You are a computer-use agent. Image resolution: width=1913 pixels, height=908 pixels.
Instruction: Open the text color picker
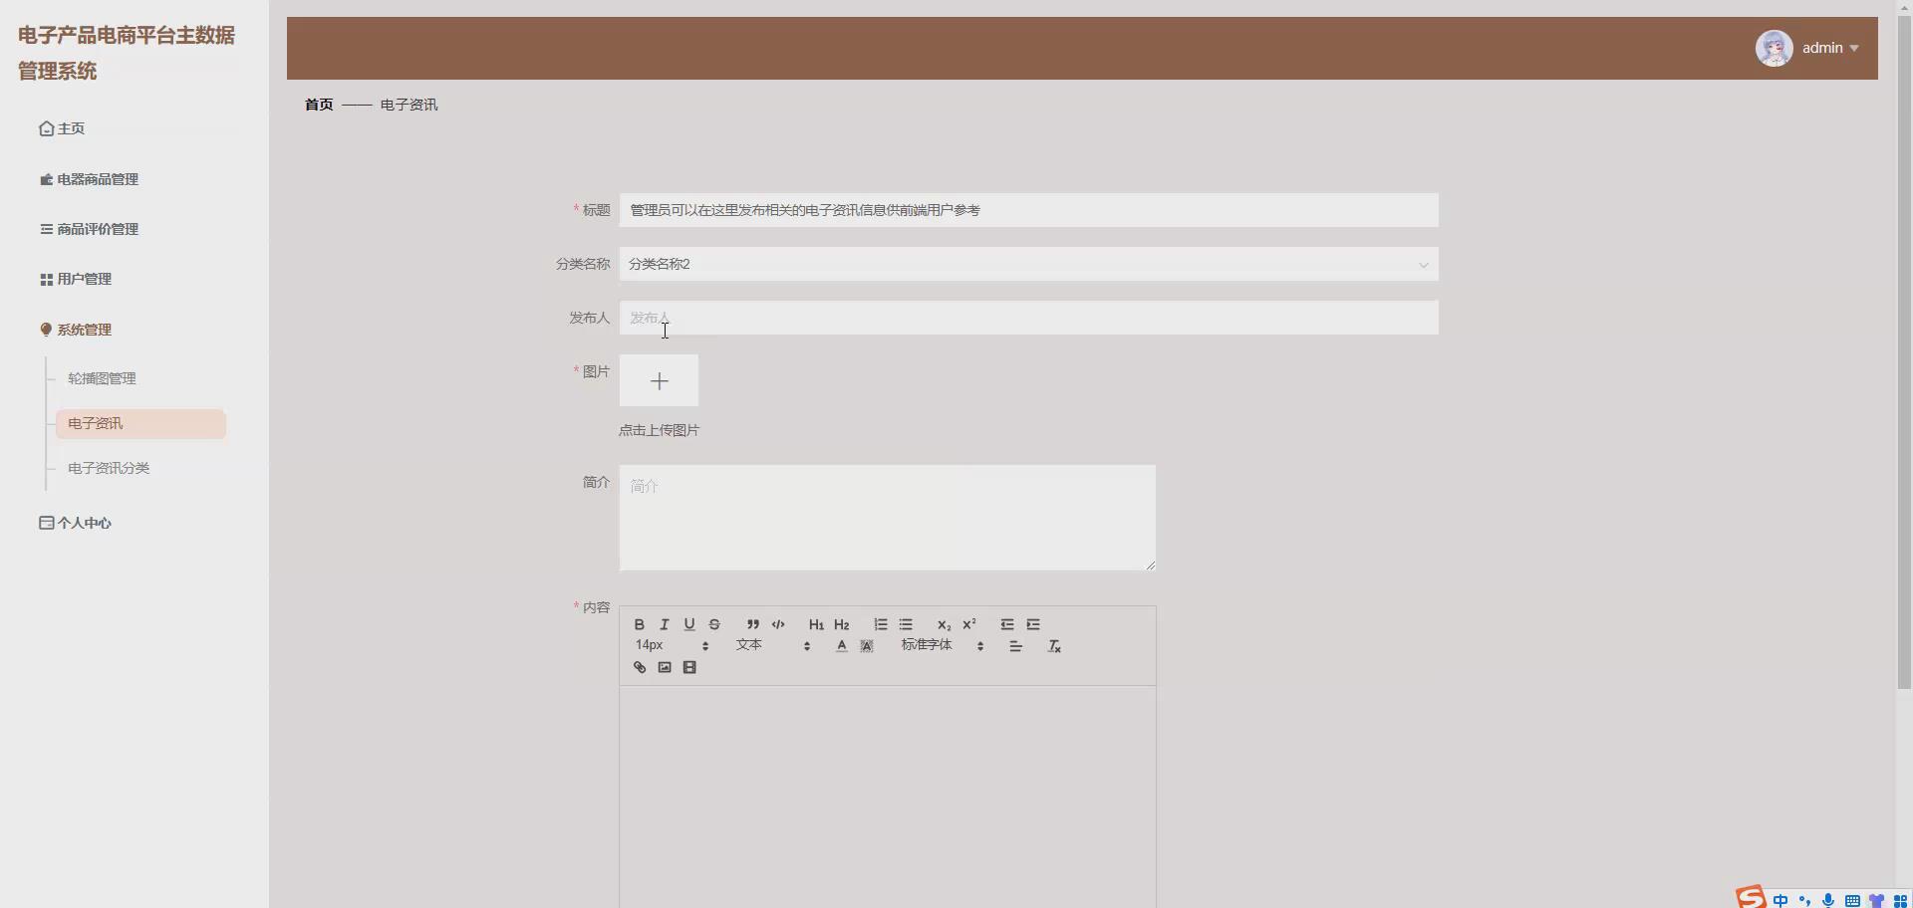[842, 646]
